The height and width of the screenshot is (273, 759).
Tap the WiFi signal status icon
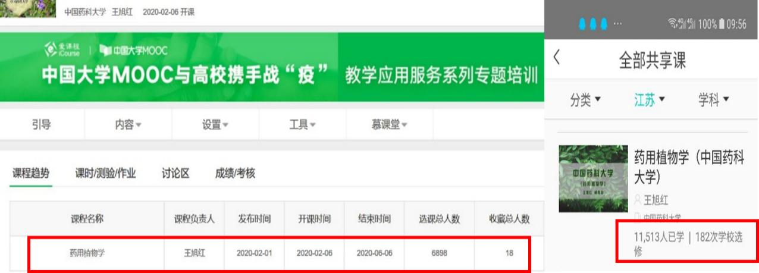tap(673, 24)
